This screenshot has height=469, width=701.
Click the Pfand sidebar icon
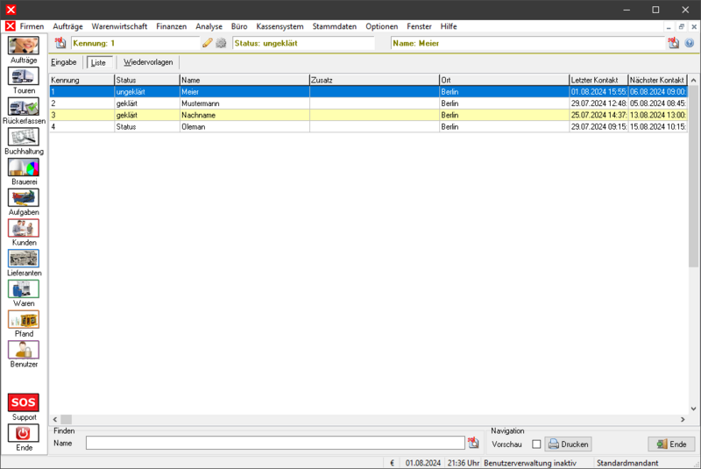pos(24,319)
